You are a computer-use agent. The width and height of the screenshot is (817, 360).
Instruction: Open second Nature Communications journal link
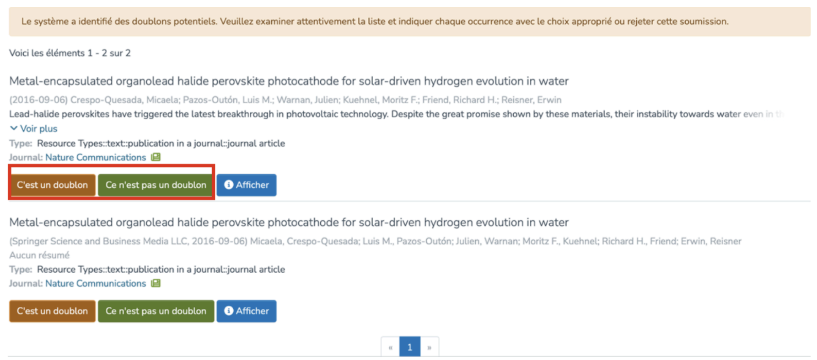click(95, 283)
